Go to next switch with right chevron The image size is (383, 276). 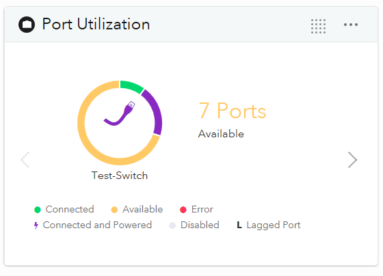pos(352,160)
